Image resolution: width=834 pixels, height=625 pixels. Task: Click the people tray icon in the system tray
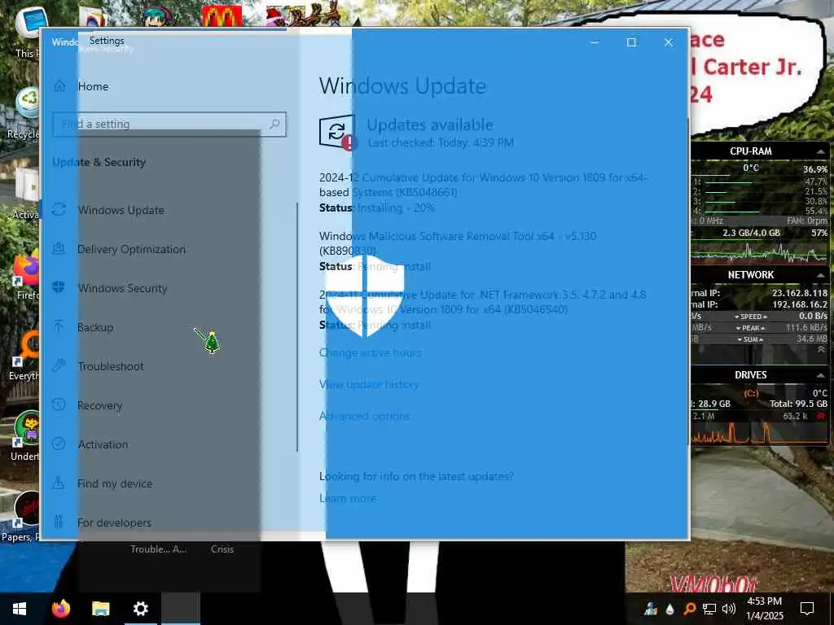click(x=651, y=609)
